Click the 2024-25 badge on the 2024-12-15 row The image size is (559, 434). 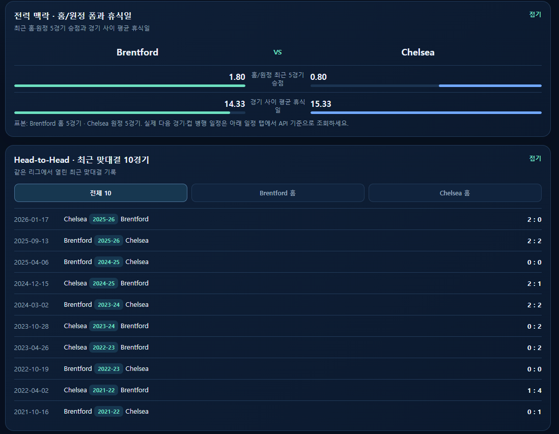coord(104,283)
